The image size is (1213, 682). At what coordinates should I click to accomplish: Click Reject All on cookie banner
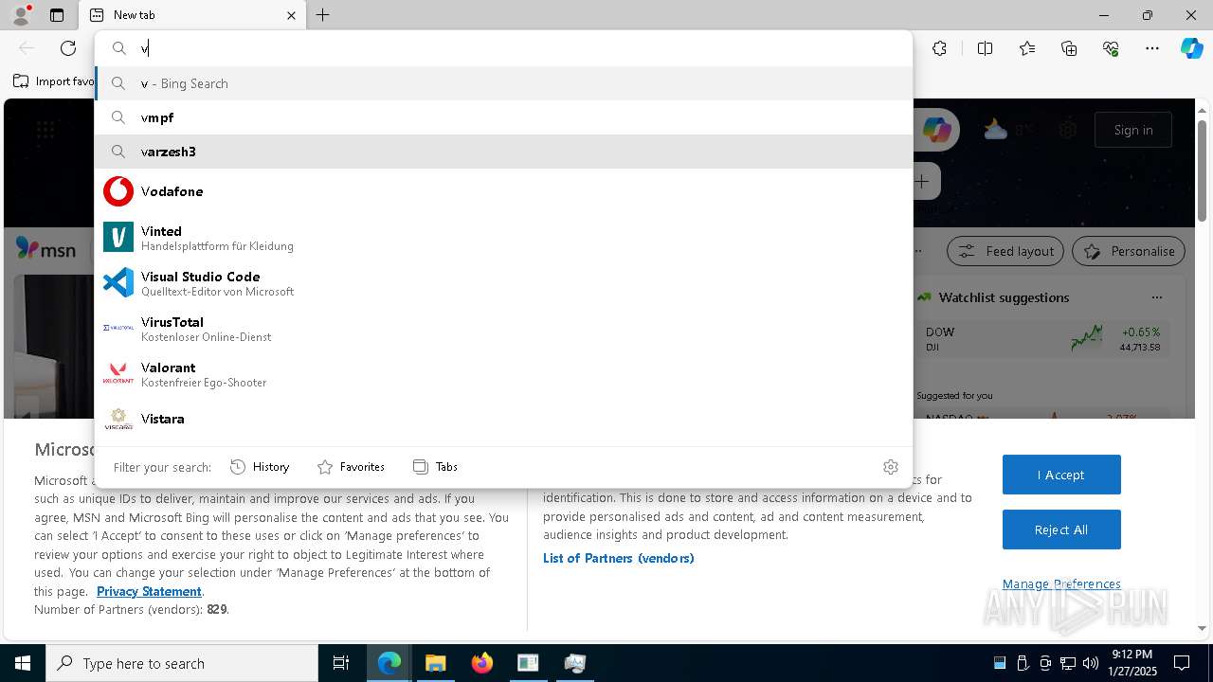(x=1061, y=529)
